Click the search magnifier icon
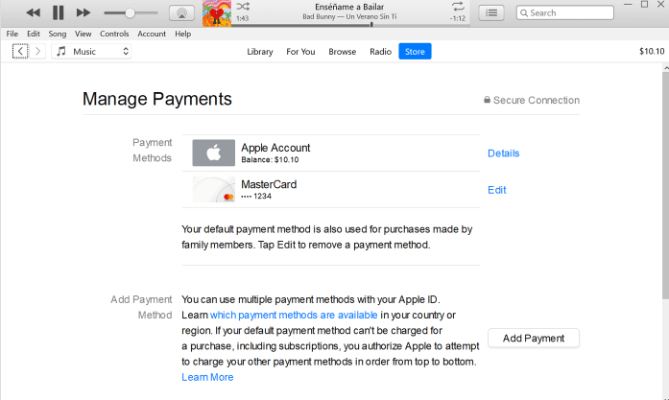 [524, 13]
